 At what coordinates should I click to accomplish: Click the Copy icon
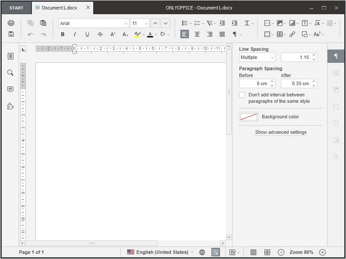tap(31, 23)
